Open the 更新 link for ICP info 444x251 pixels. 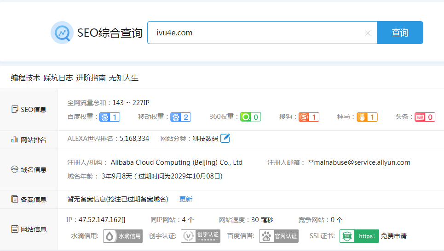click(x=186, y=199)
